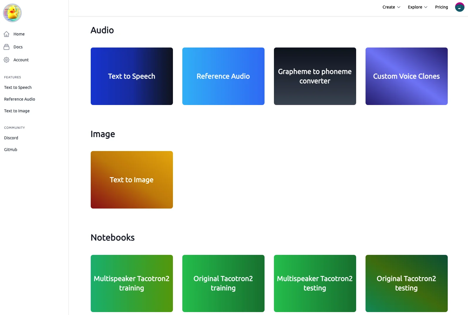Open Multispeaker Tacotron2 testing notebook
The height and width of the screenshot is (315, 468).
pos(315,283)
